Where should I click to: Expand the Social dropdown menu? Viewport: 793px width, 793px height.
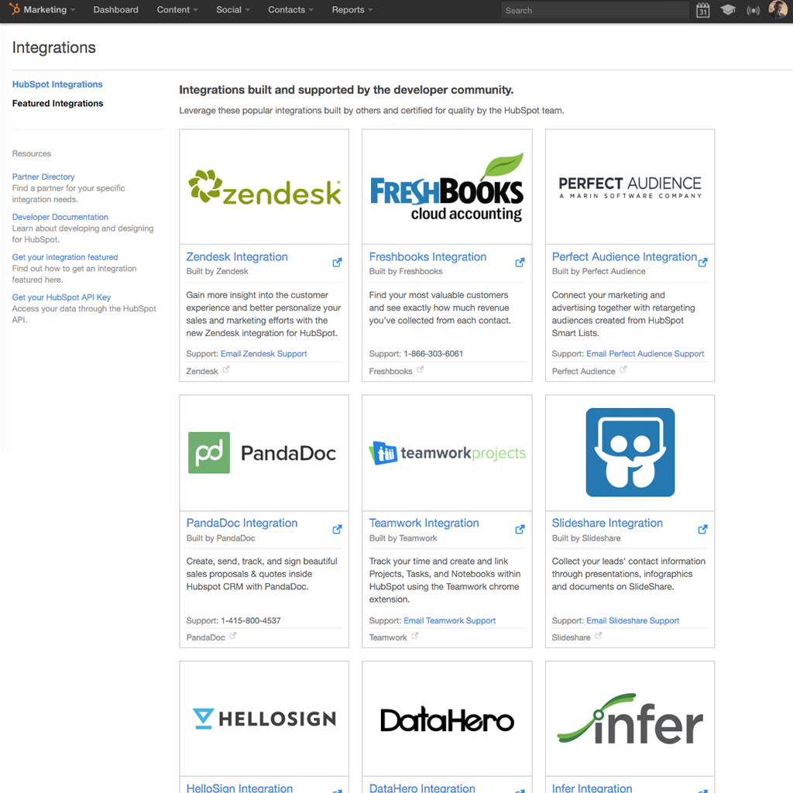click(233, 9)
